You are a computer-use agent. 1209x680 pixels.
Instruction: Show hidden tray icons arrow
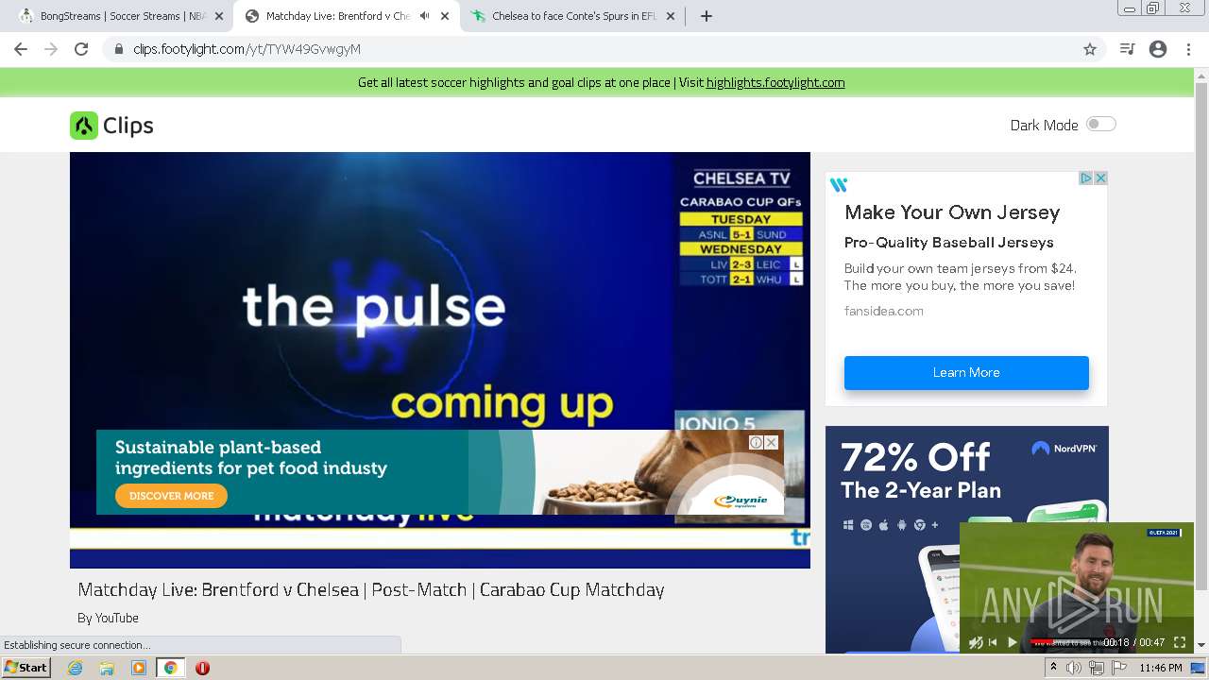1054,668
